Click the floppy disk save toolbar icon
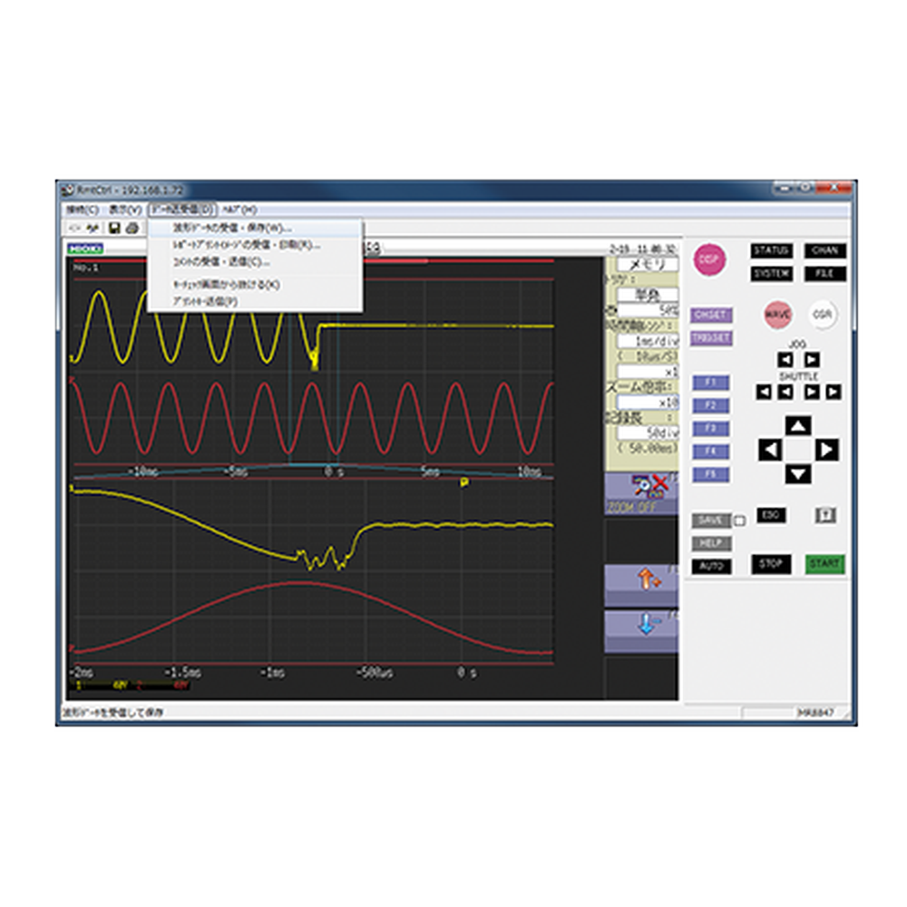The width and height of the screenshot is (907, 907). (114, 228)
